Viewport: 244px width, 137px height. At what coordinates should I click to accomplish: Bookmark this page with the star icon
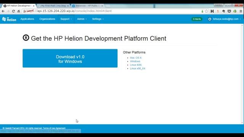pos(207,11)
